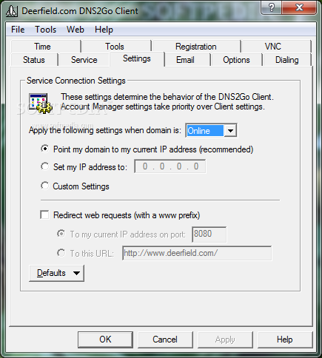This screenshot has height=358, width=322.
Task: Select Point my domain to current IP address
Action: coord(44,149)
